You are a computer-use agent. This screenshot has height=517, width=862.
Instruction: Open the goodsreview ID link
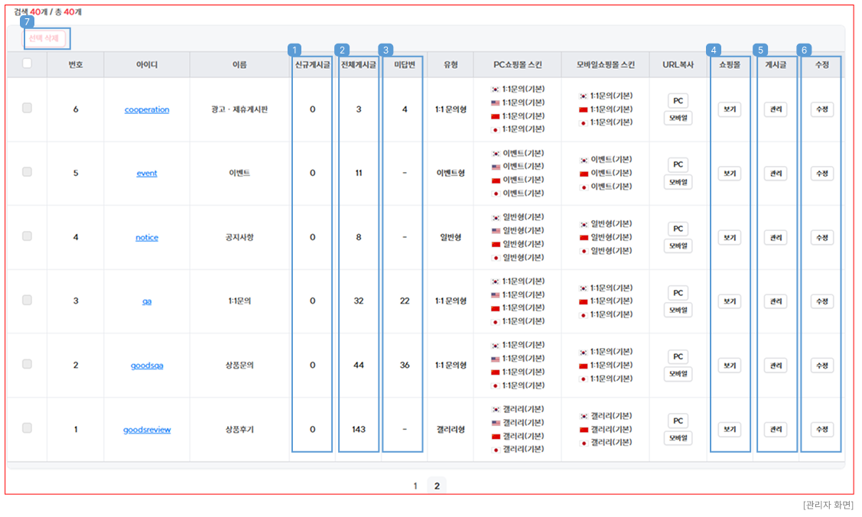[147, 430]
